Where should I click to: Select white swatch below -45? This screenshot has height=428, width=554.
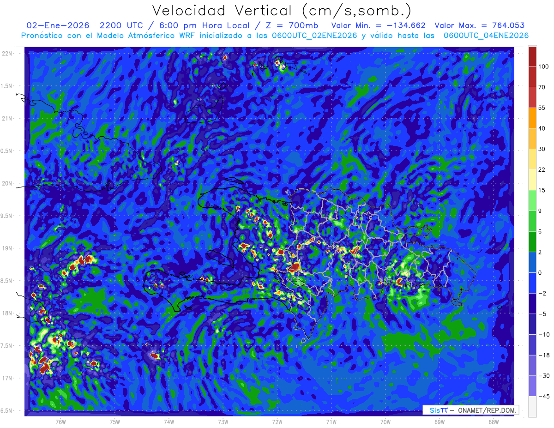(x=532, y=406)
